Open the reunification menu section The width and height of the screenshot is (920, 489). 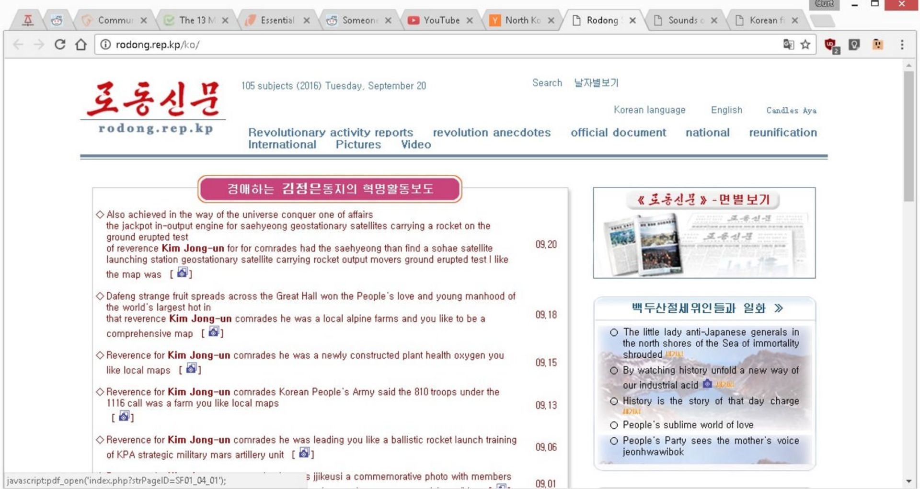click(x=782, y=133)
